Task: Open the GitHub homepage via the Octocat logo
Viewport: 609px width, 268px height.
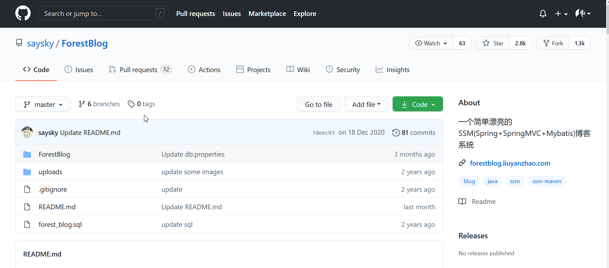Action: pyautogui.click(x=23, y=13)
